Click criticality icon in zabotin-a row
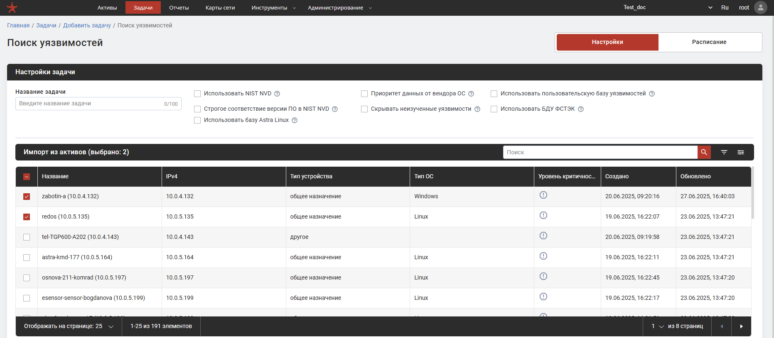The image size is (774, 338). tap(543, 195)
